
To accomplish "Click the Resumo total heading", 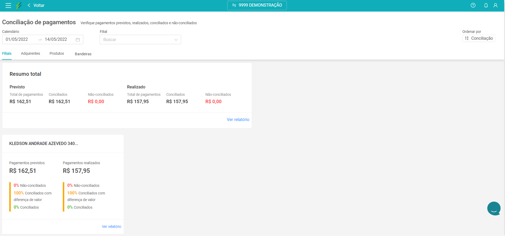I will pos(25,74).
